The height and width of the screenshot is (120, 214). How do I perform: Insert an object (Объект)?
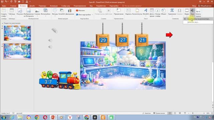pos(164,12)
